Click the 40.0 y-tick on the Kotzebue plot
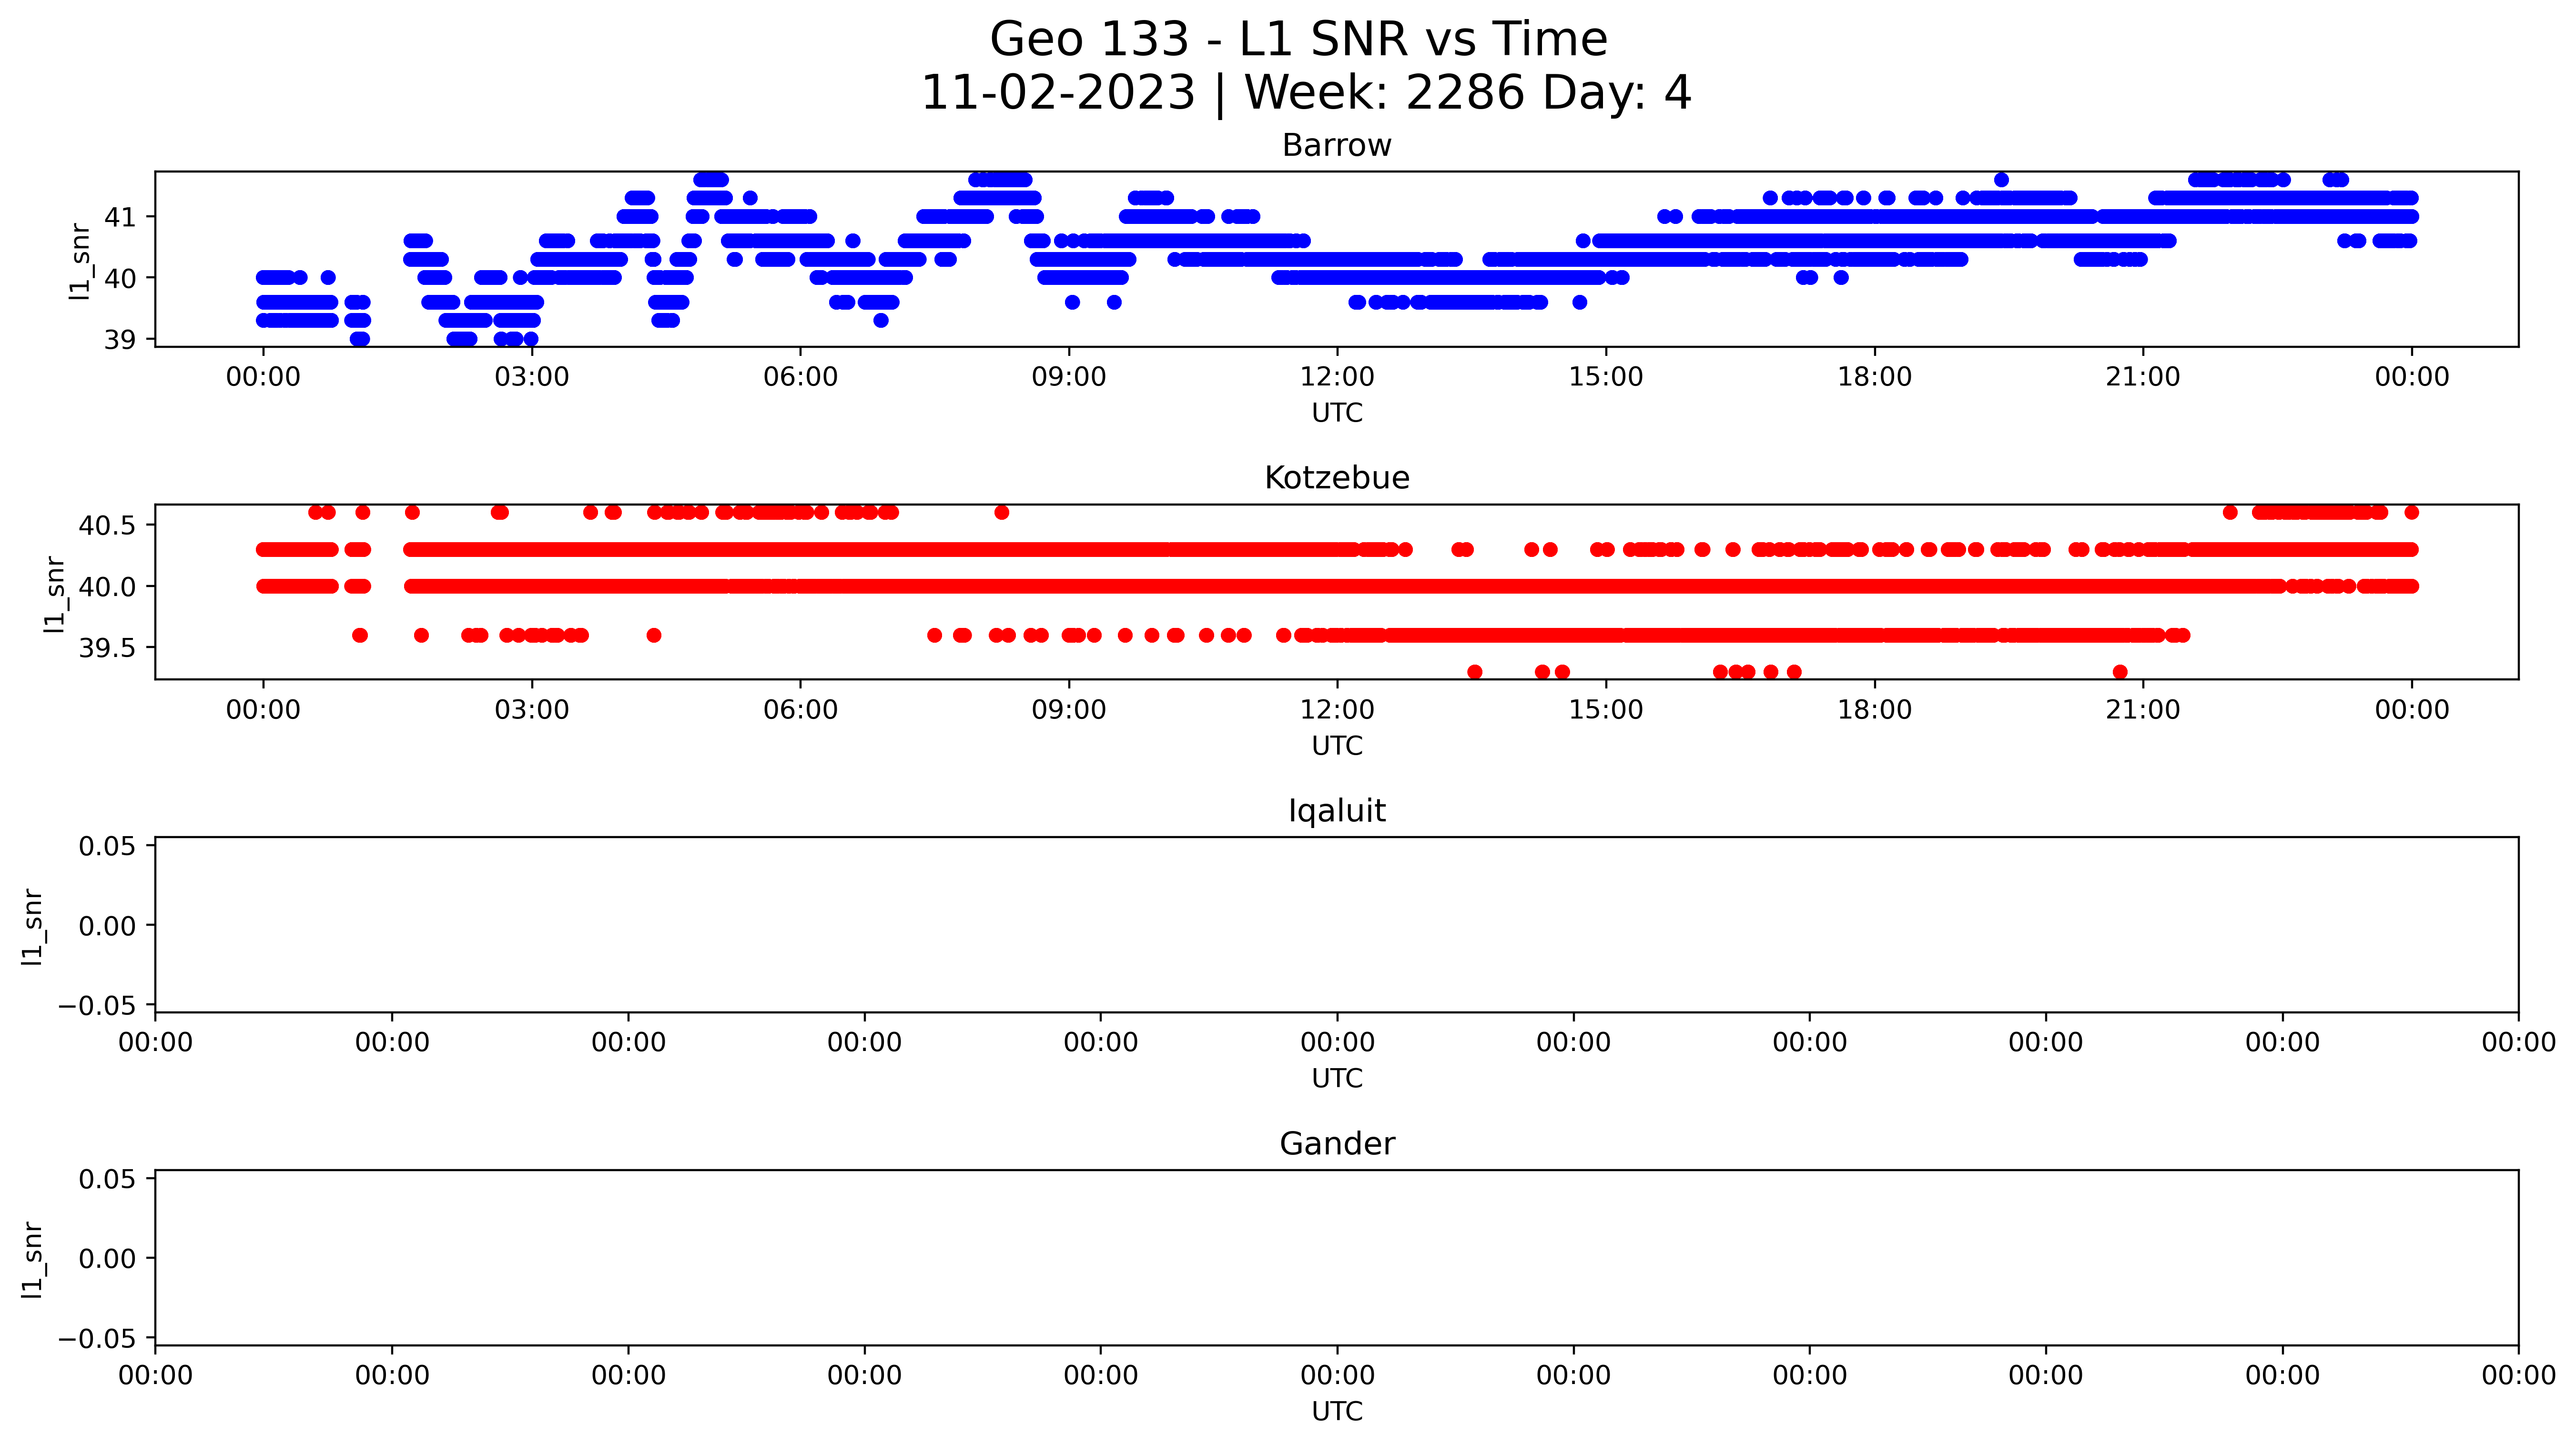Image resolution: width=2576 pixels, height=1445 pixels. click(107, 587)
